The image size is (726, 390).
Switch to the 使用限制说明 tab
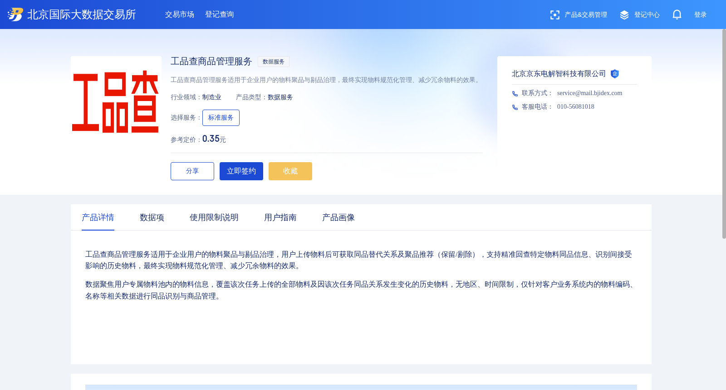coord(214,217)
